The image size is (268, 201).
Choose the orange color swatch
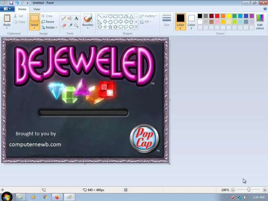(x=223, y=16)
